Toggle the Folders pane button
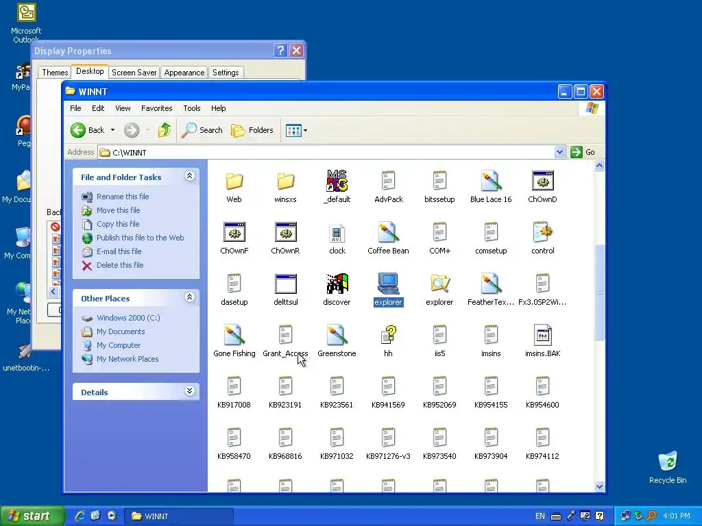Viewport: 702px width, 526px height. 252,130
